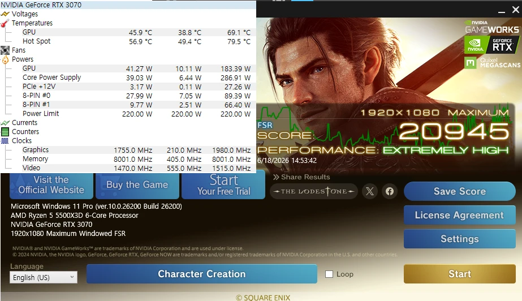Click the Counters category icon

click(5, 132)
